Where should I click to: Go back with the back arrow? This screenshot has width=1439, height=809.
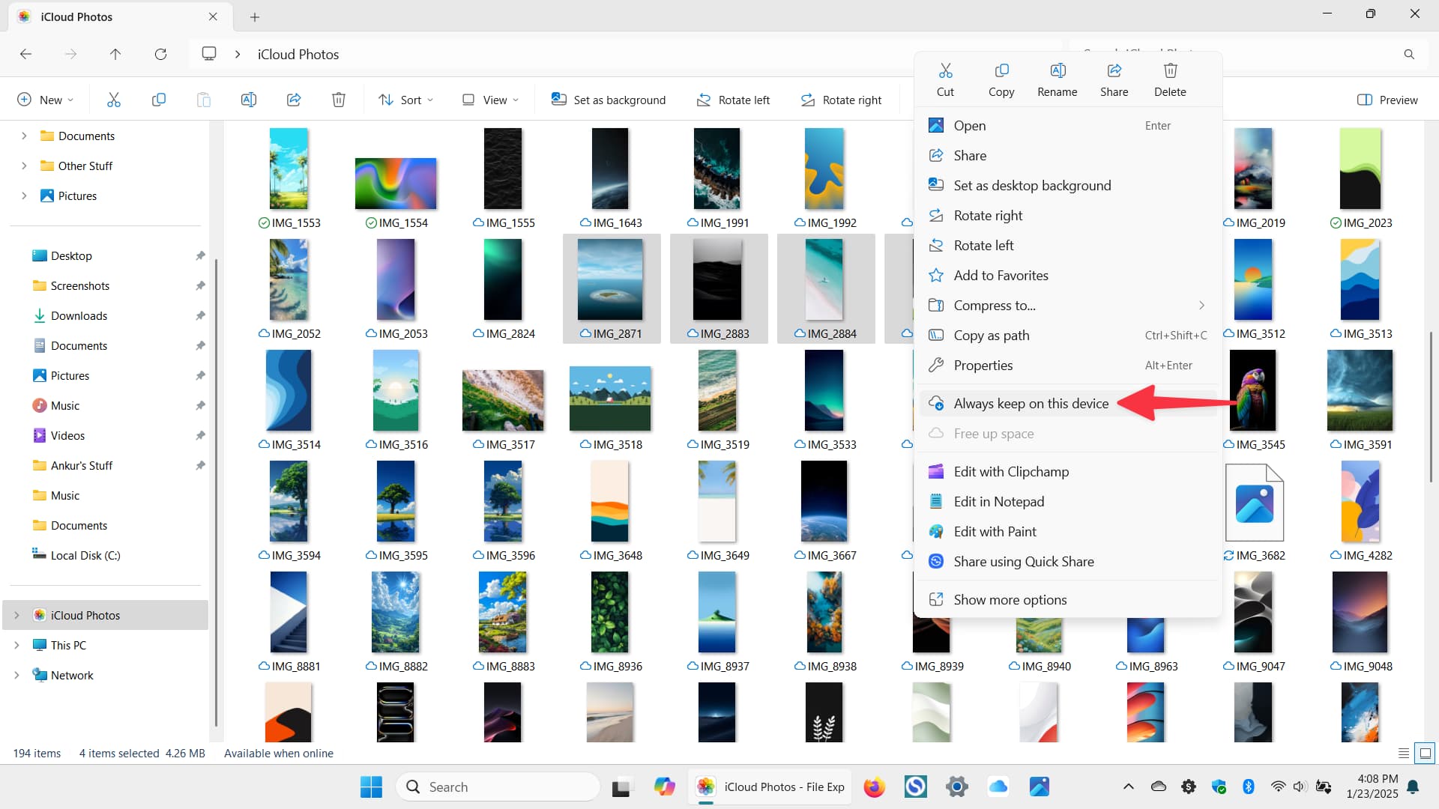pos(25,54)
